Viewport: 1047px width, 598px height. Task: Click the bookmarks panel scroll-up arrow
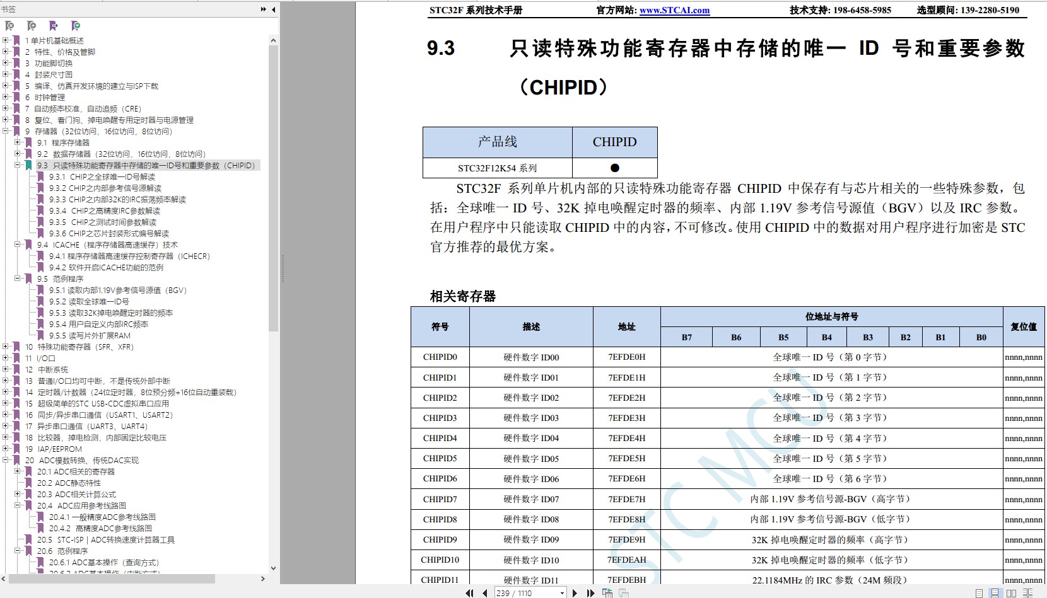pyautogui.click(x=273, y=40)
